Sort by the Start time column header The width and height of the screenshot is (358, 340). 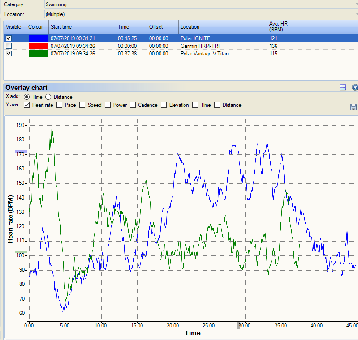click(x=82, y=27)
